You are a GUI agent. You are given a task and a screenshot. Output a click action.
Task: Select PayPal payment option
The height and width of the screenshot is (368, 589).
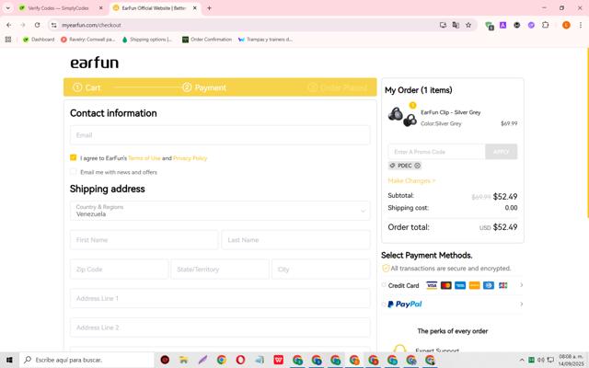click(384, 305)
